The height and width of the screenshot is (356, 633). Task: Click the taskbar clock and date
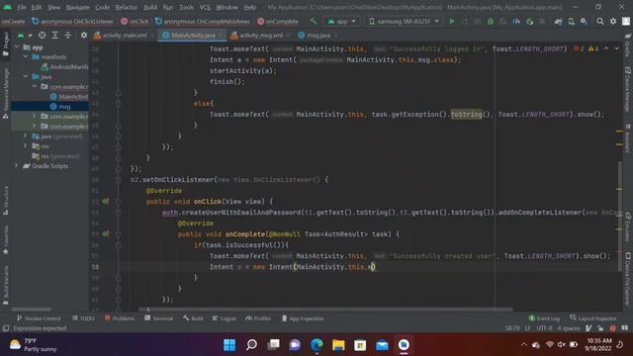598,345
